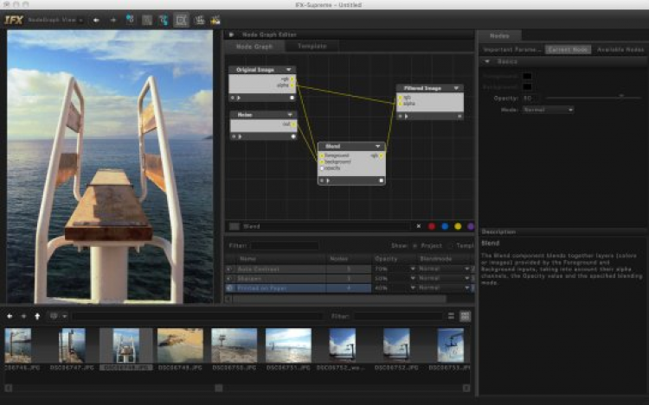Go up a folder in file browser
Screen dimensions: 649x405
pos(36,316)
